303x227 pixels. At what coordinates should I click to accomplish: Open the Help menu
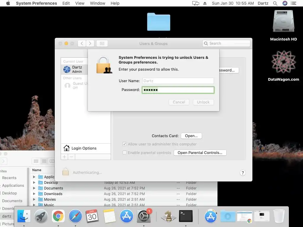tap(115, 3)
